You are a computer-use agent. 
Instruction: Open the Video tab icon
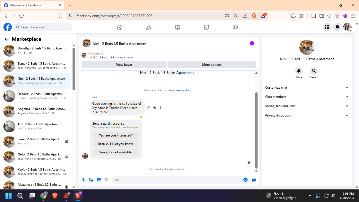pyautogui.click(x=177, y=27)
